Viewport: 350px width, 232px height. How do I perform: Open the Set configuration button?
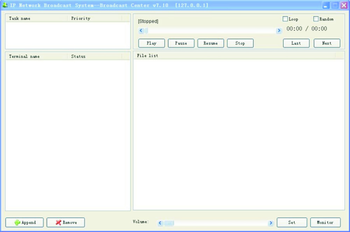[x=292, y=223]
